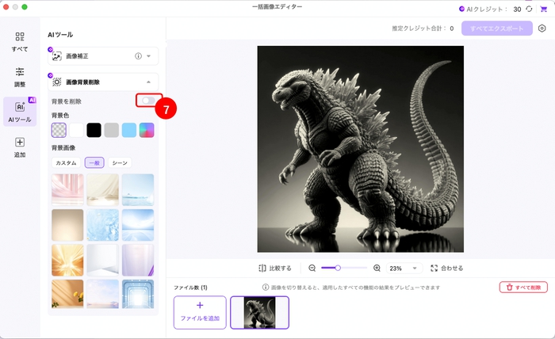Viewport: 555px width, 339px height.
Task: Refresh the AI credits count
Action: (x=529, y=9)
